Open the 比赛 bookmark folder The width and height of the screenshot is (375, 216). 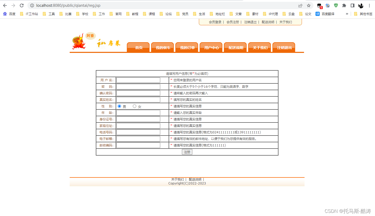coord(66,14)
